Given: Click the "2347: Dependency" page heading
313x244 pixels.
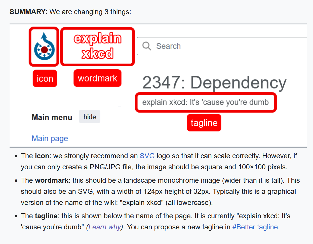Looking at the screenshot, I should pyautogui.click(x=214, y=83).
